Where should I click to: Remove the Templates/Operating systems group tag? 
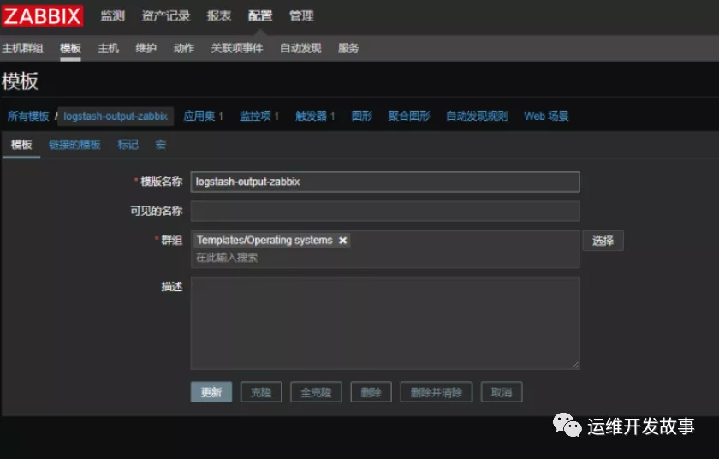click(x=343, y=241)
